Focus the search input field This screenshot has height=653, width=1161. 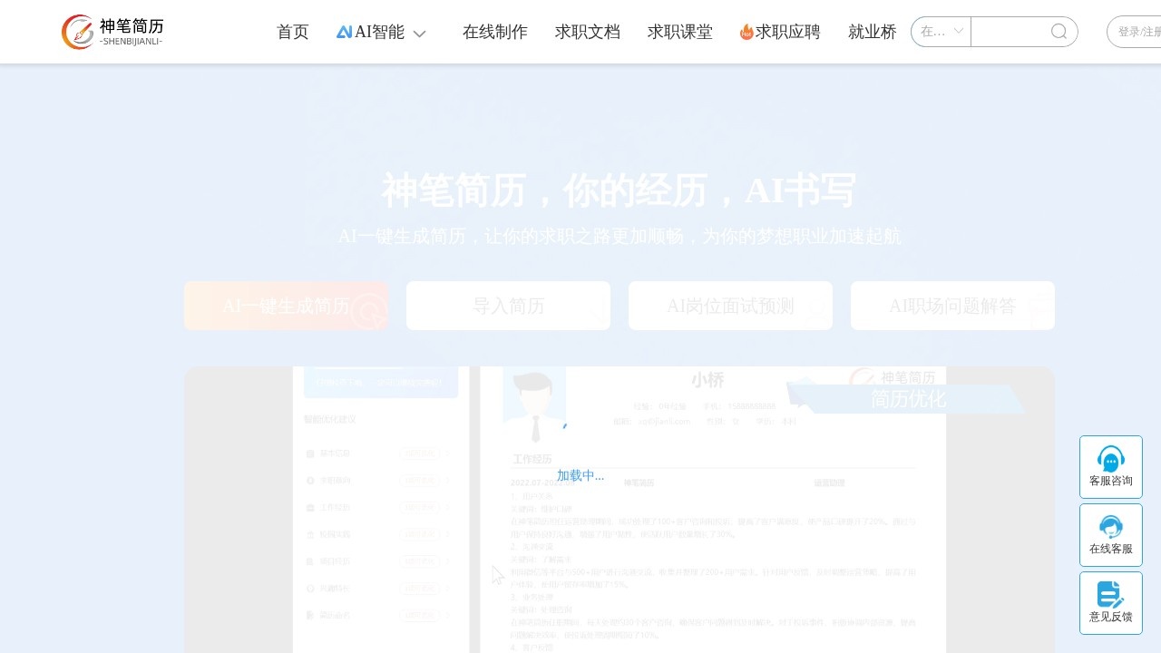click(x=1009, y=32)
